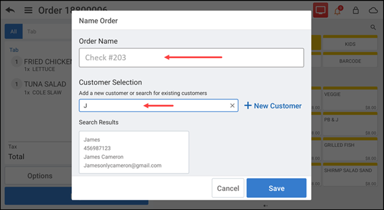Click the email Jamesonlycameron@gmail.com
The image size is (384, 210).
click(122, 165)
